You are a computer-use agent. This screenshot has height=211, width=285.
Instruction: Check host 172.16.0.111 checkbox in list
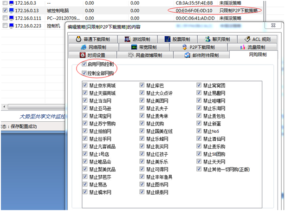pyautogui.click(x=5, y=18)
